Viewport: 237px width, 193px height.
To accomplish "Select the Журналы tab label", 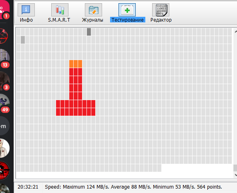I will coord(92,20).
